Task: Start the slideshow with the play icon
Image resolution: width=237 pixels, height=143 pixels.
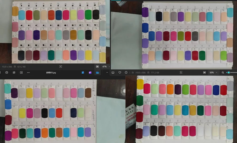Action: [x=21, y=73]
